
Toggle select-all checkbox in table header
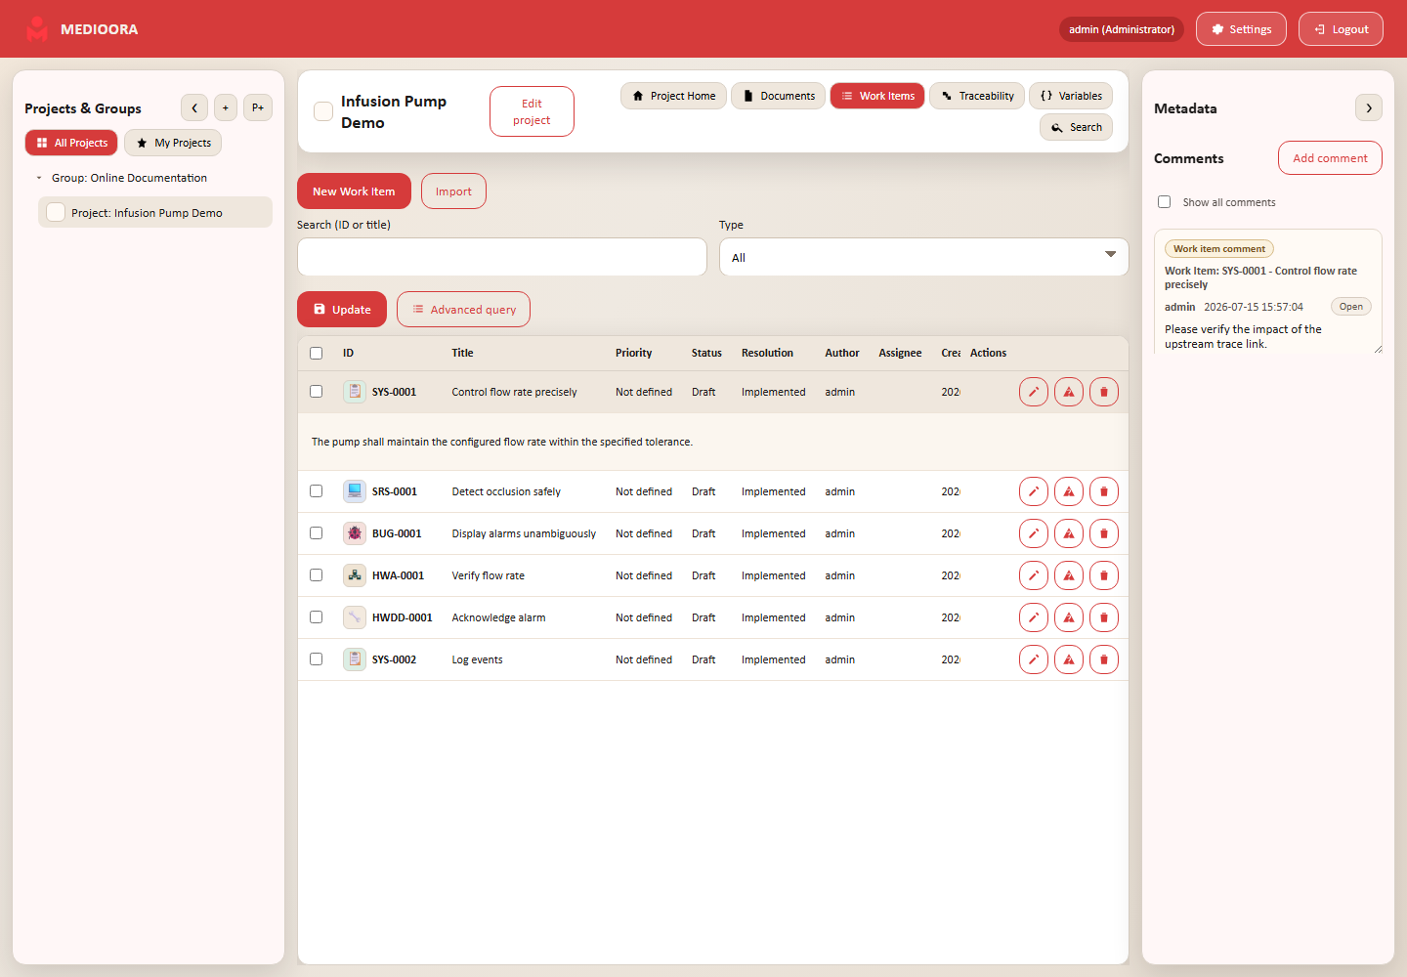click(x=316, y=353)
